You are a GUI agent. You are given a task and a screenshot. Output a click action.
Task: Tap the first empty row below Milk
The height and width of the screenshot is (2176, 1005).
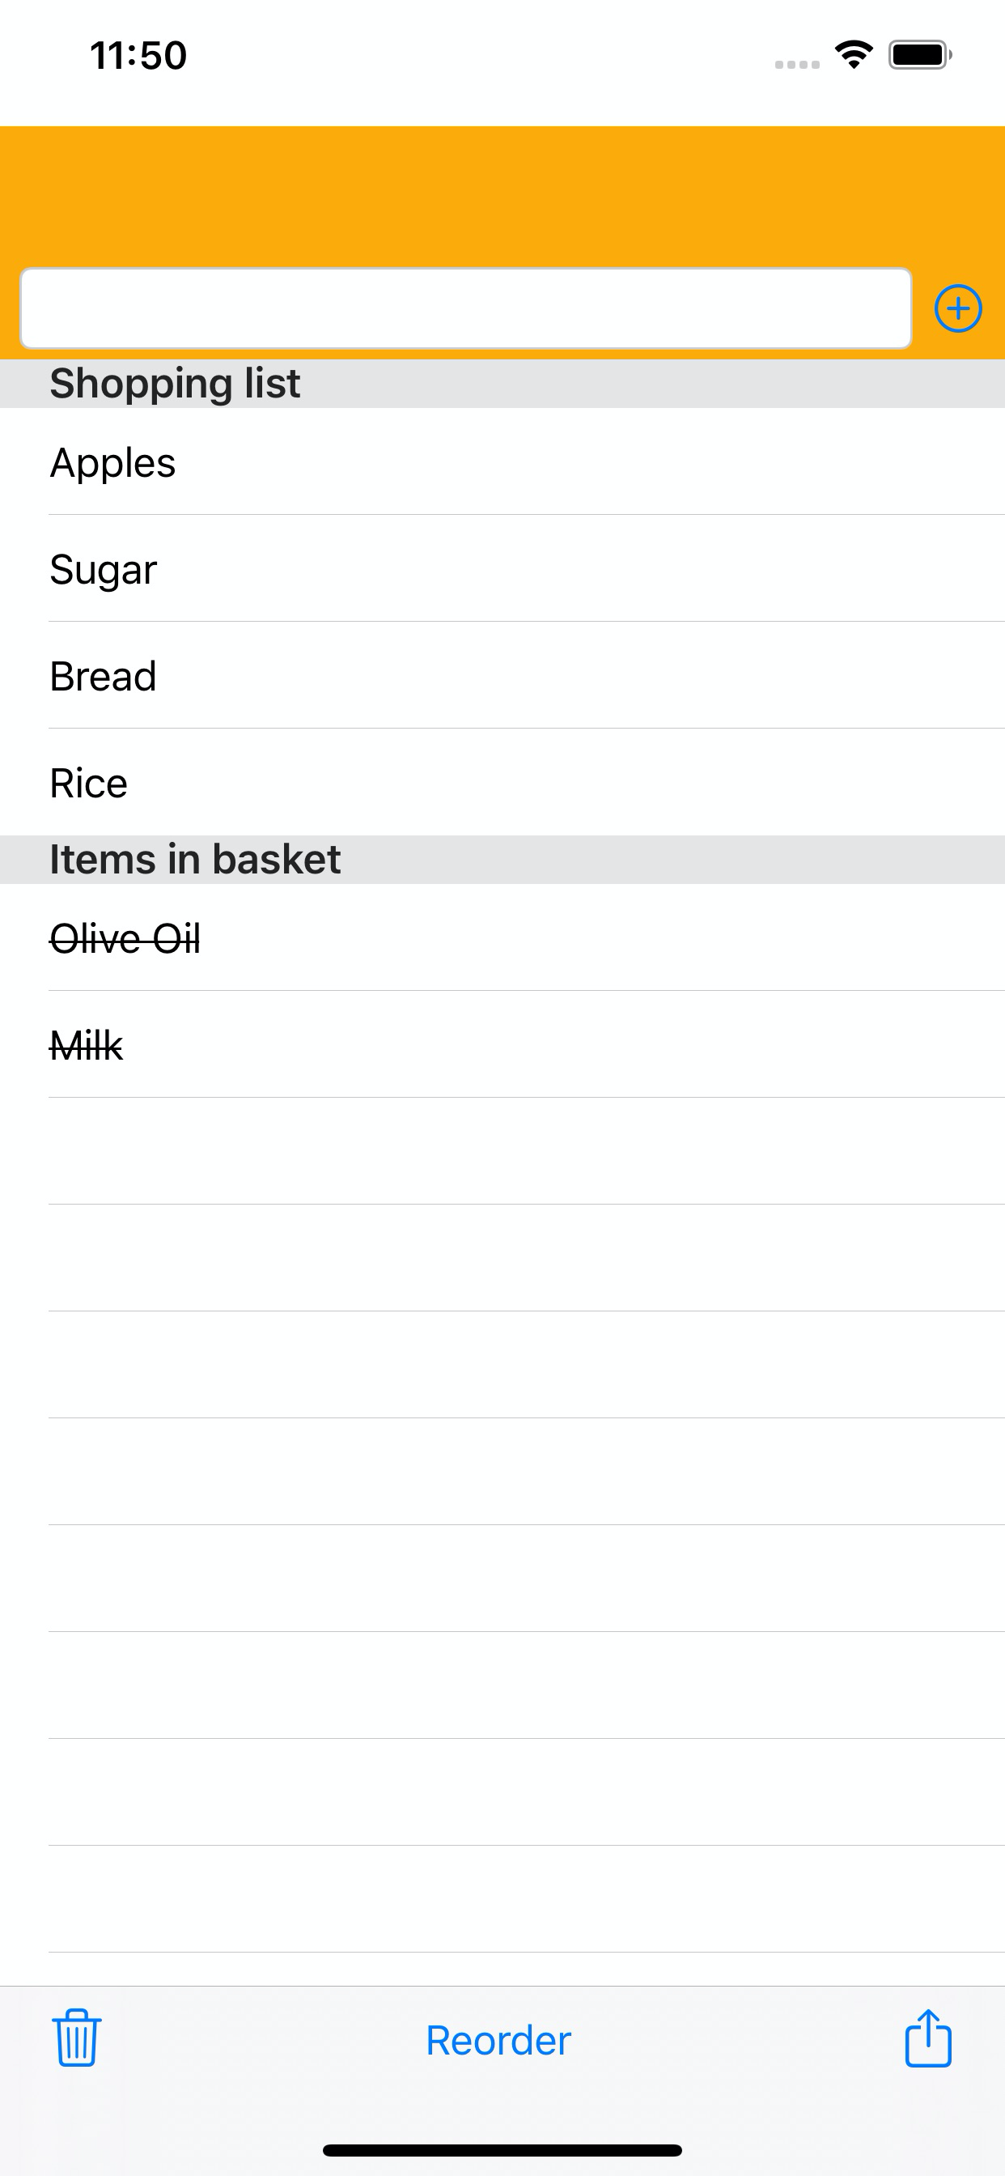[502, 1151]
